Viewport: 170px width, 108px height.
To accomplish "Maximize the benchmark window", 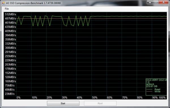I will click(x=156, y=2).
